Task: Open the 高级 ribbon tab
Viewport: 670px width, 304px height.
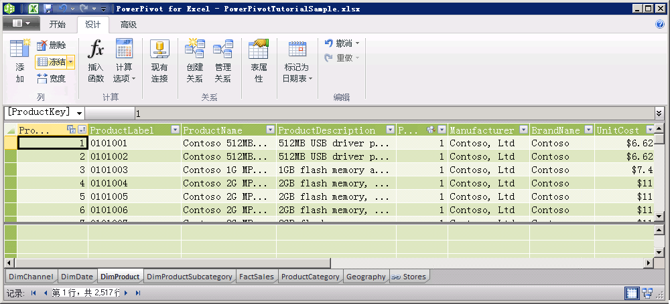Action: [x=128, y=24]
